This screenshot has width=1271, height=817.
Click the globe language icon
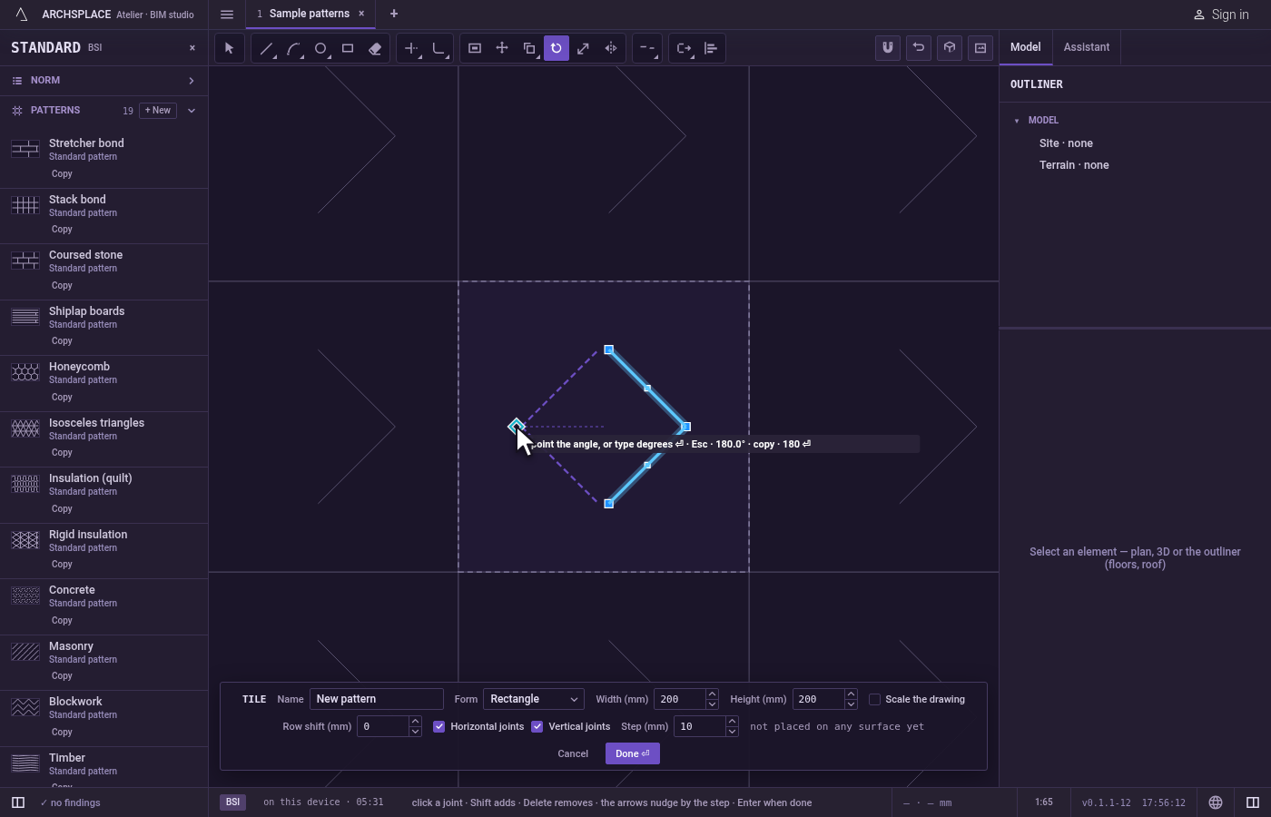click(1216, 802)
